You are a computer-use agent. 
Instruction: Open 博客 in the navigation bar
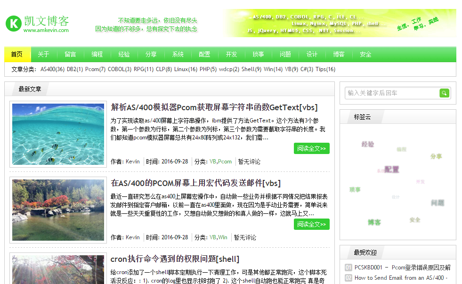[x=339, y=54]
